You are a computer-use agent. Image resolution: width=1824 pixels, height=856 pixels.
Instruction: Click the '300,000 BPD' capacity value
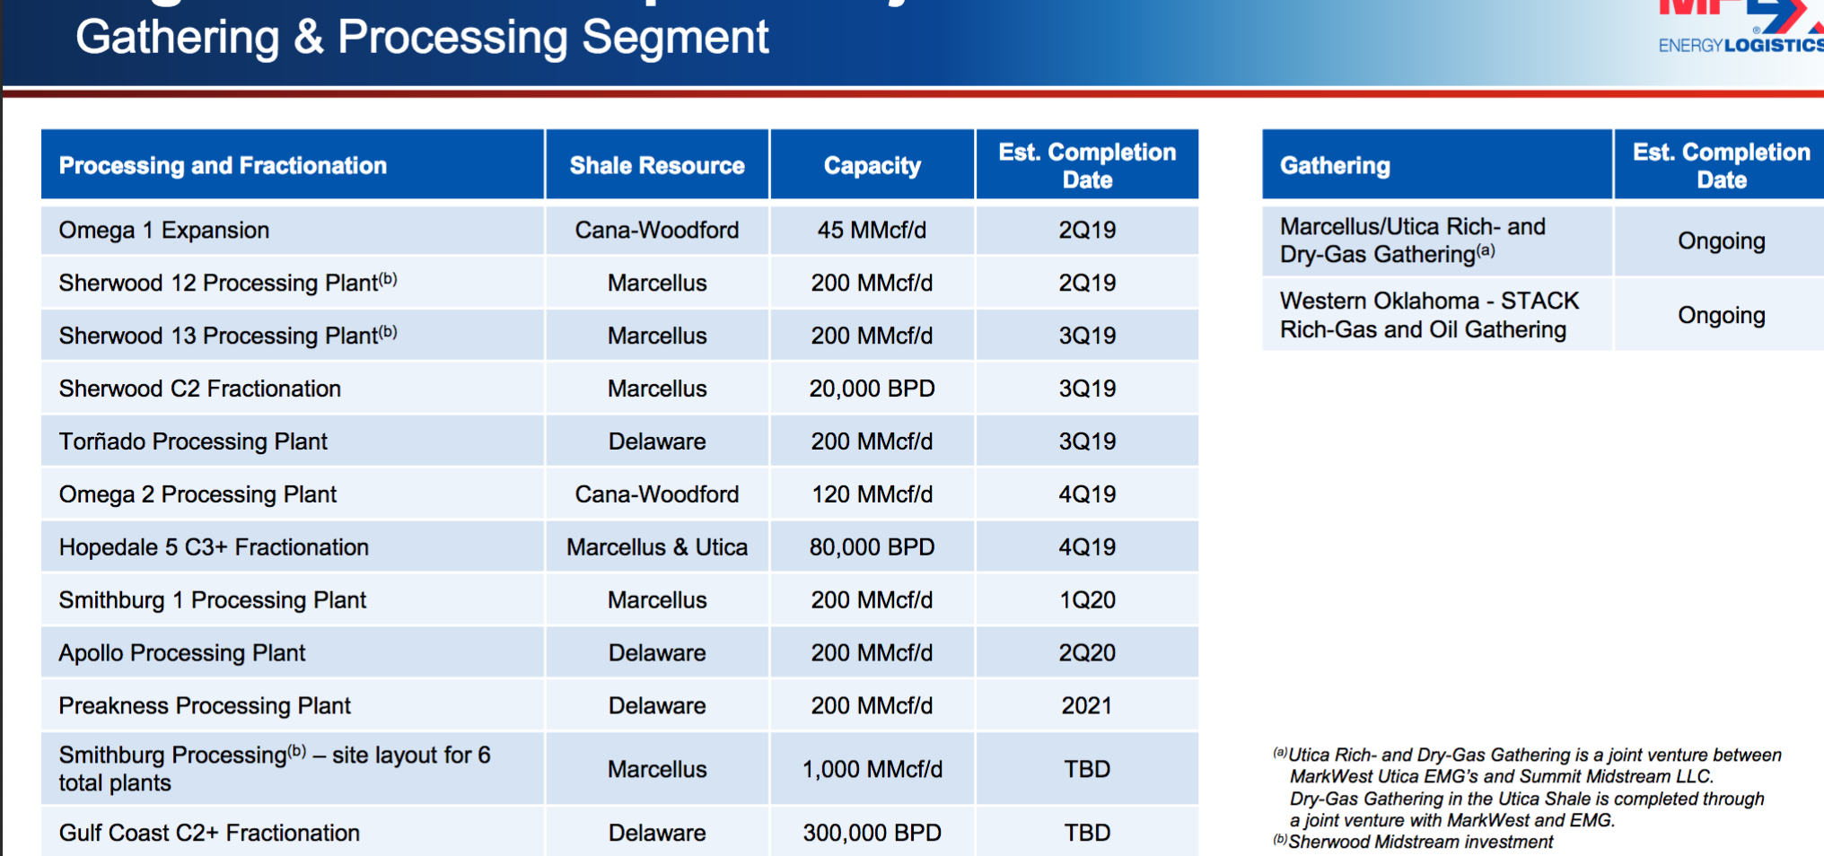point(872,833)
